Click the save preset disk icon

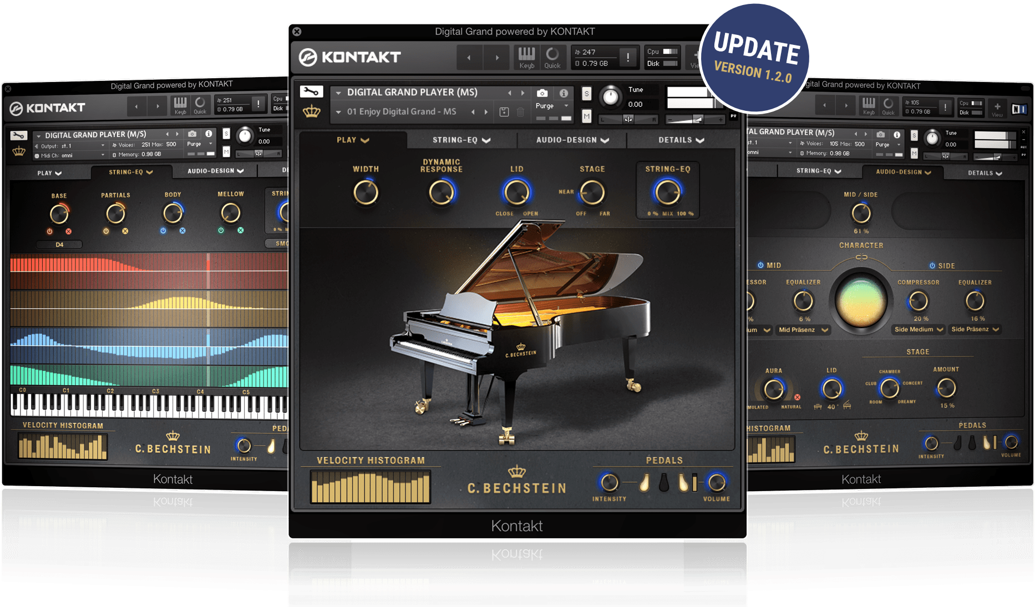click(x=504, y=112)
